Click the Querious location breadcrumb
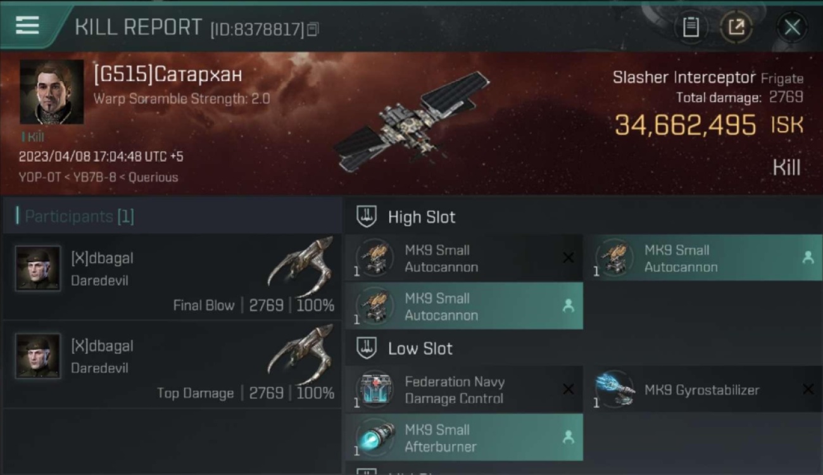Screen dimensions: 823x475 tap(153, 177)
